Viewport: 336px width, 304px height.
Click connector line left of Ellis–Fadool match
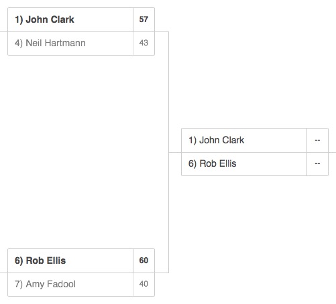point(4,273)
